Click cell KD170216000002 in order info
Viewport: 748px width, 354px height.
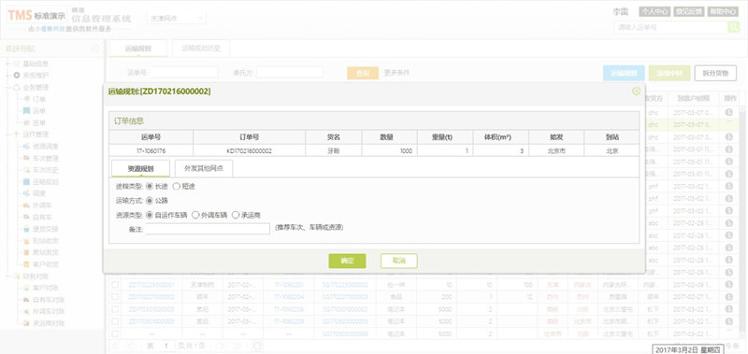coord(249,150)
